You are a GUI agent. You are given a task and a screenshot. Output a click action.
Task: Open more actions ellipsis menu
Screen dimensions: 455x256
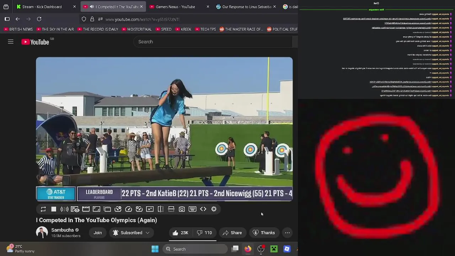click(287, 233)
